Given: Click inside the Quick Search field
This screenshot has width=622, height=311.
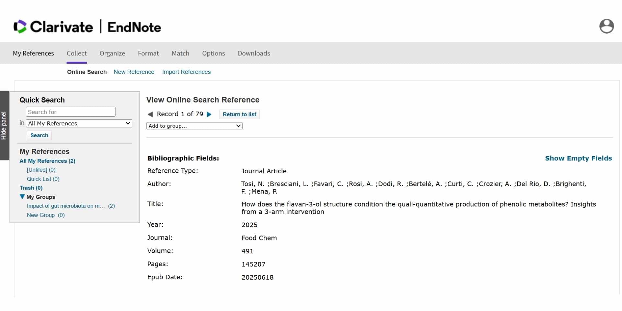Looking at the screenshot, I should click(x=71, y=111).
